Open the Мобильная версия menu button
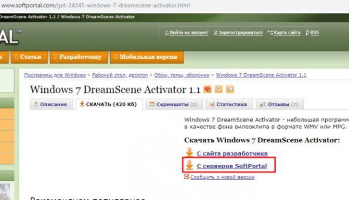The image size is (349, 200). pos(147,57)
